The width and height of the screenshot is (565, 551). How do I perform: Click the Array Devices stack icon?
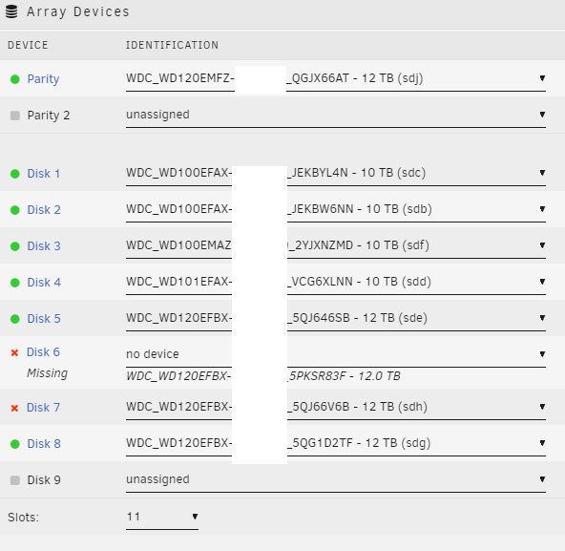tap(11, 11)
